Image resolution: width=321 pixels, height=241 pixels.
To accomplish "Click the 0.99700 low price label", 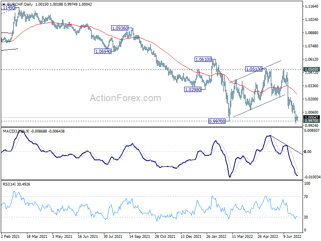I will 217,121.
